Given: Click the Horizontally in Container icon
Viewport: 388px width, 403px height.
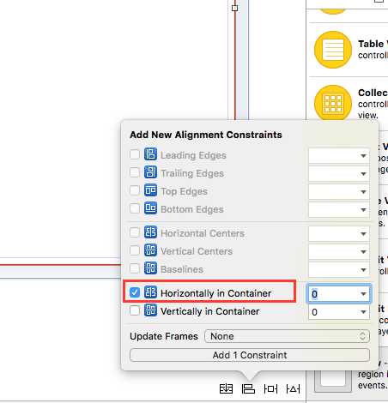Looking at the screenshot, I should (x=150, y=292).
